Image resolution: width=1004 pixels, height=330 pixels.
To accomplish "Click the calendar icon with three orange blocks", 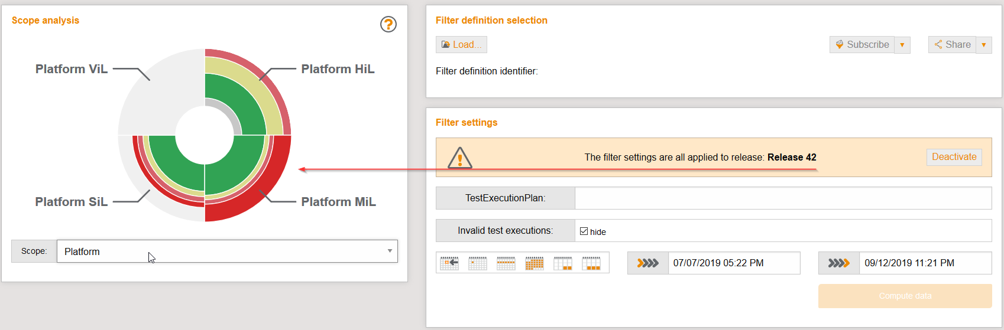I will [591, 263].
